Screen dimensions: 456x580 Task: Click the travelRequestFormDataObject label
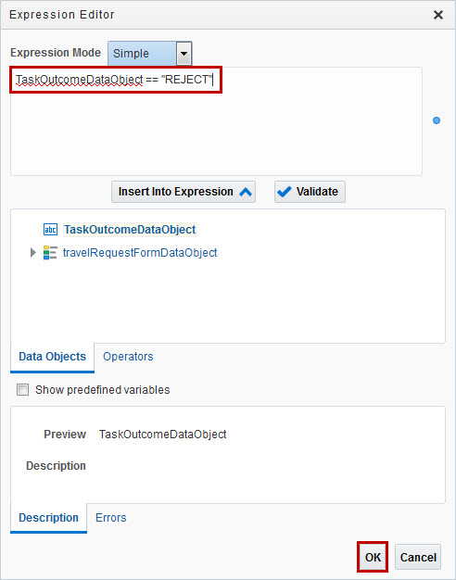coord(140,253)
